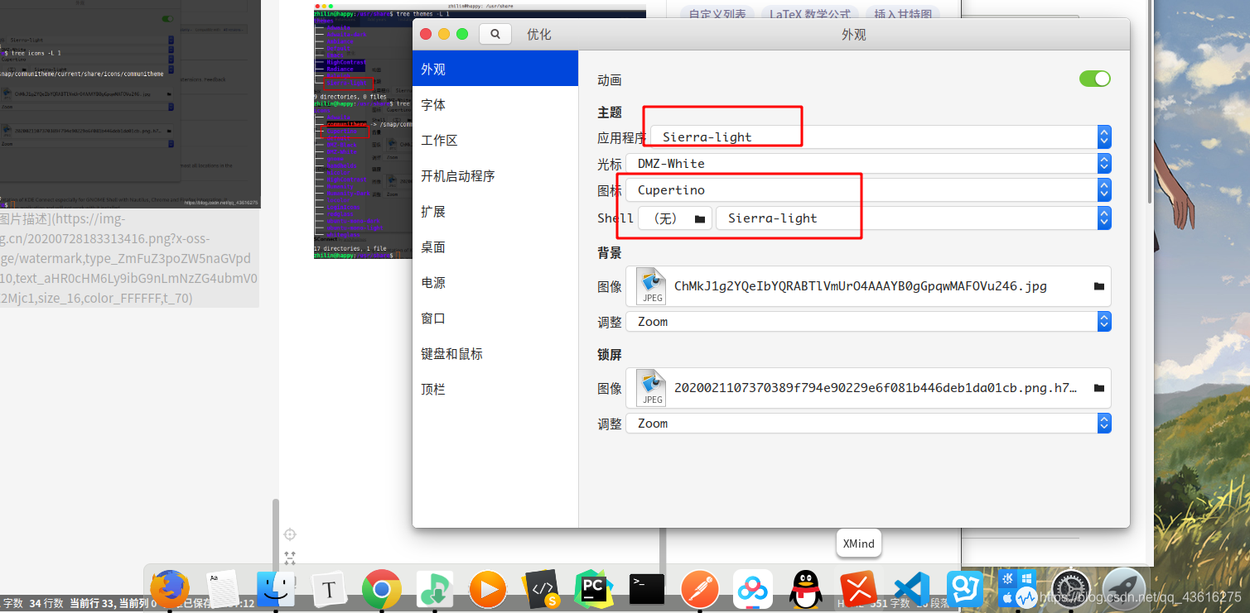
Task: Click LaTeX 数学公式 pill in editor behind
Action: coord(810,13)
